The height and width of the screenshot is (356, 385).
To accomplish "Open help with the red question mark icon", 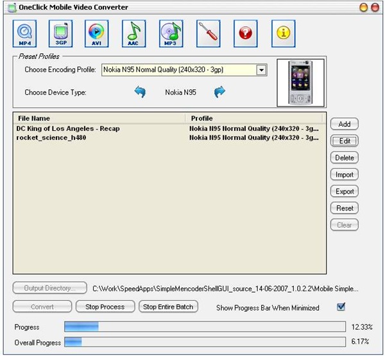I will tap(246, 33).
